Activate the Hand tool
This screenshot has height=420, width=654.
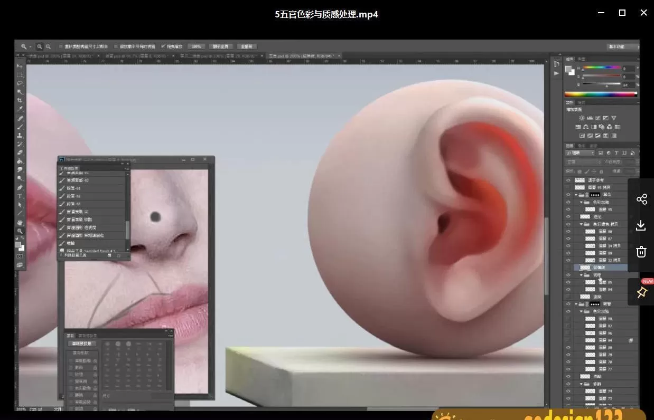coord(20,223)
